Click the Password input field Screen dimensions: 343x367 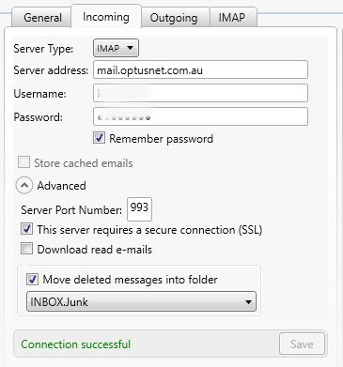(x=200, y=116)
